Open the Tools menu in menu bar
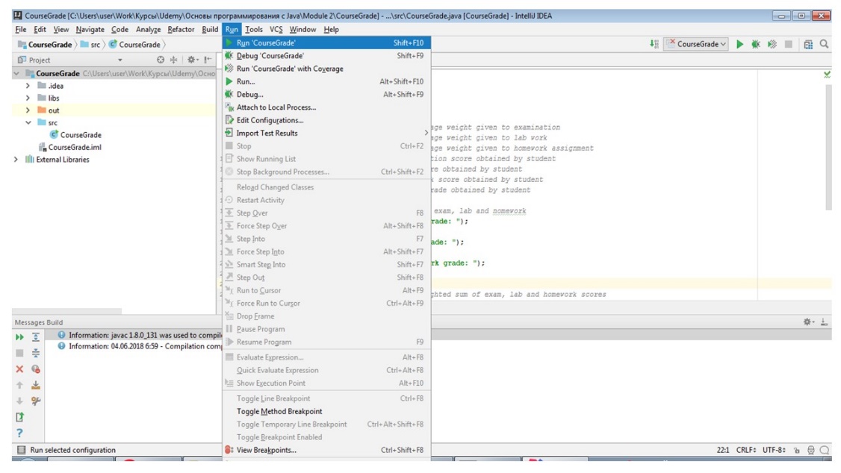This screenshot has height=473, width=841. coord(253,30)
